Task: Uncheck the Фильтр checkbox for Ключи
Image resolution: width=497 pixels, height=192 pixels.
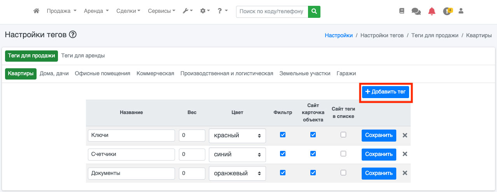Action: (283, 135)
